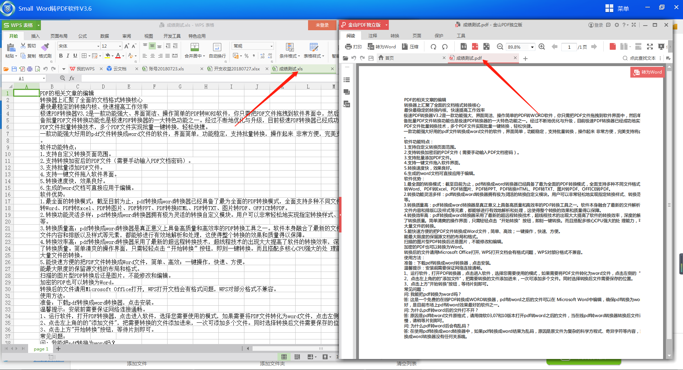Add a new sheet with the plus button
683x370 pixels.
point(58,349)
